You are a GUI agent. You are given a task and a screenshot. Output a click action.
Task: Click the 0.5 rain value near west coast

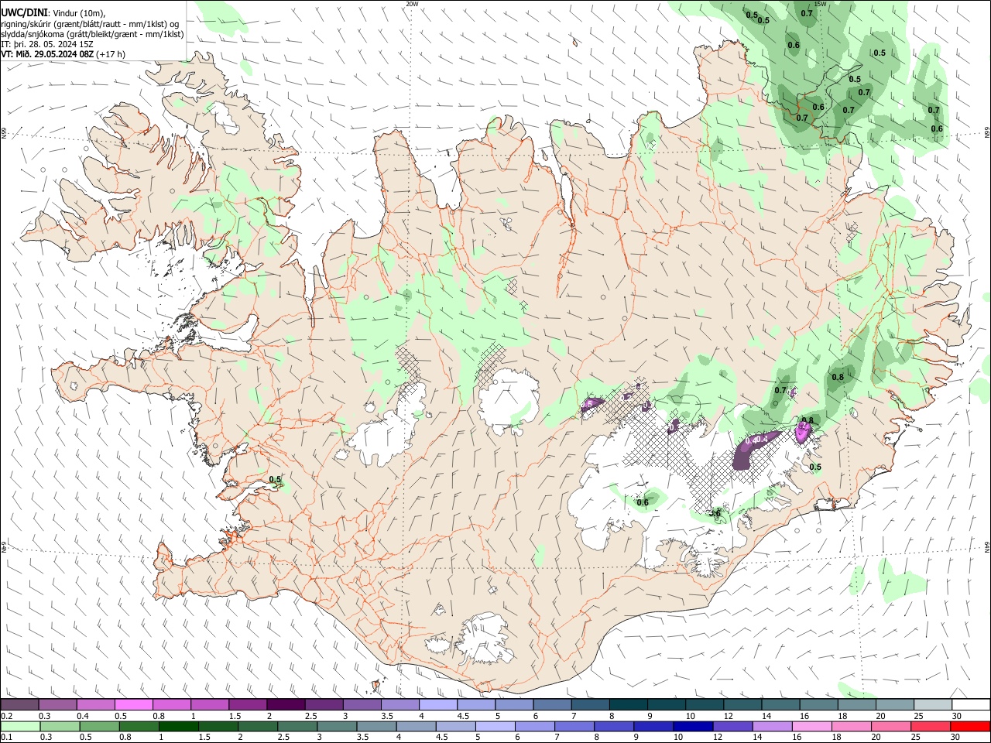[x=275, y=480]
